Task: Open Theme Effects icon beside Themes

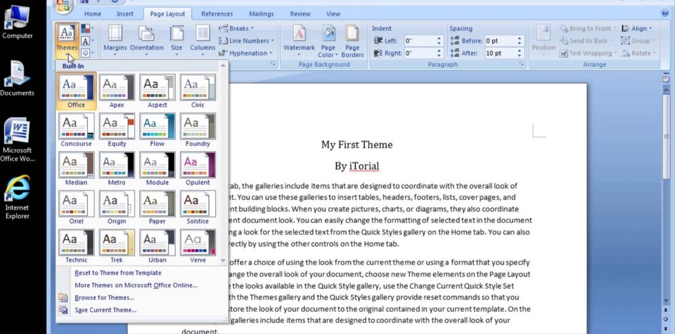Action: coord(88,53)
